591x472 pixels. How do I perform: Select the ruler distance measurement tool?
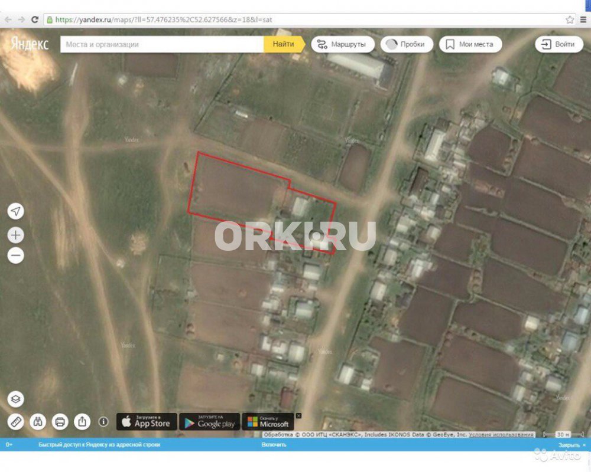16,422
